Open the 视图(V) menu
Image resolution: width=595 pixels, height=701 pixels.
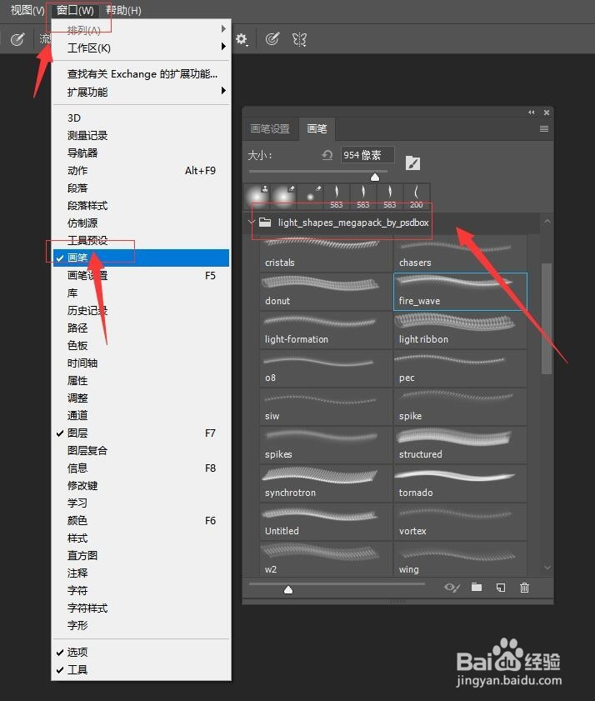(x=27, y=10)
